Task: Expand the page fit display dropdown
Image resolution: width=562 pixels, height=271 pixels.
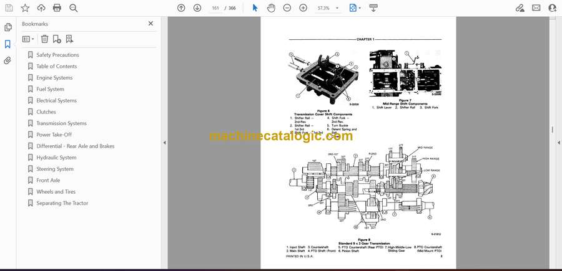Action: click(355, 8)
